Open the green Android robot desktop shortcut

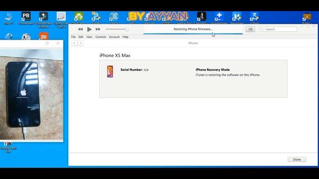[x=79, y=18]
